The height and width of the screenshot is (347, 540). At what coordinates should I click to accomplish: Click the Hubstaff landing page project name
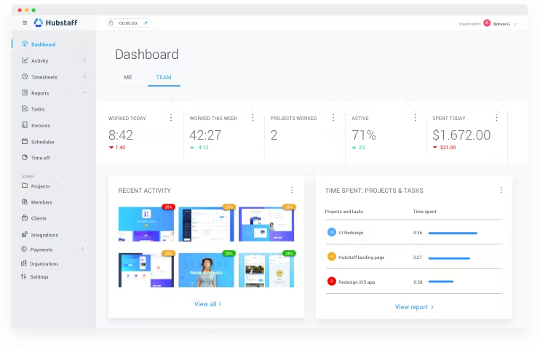[361, 257]
